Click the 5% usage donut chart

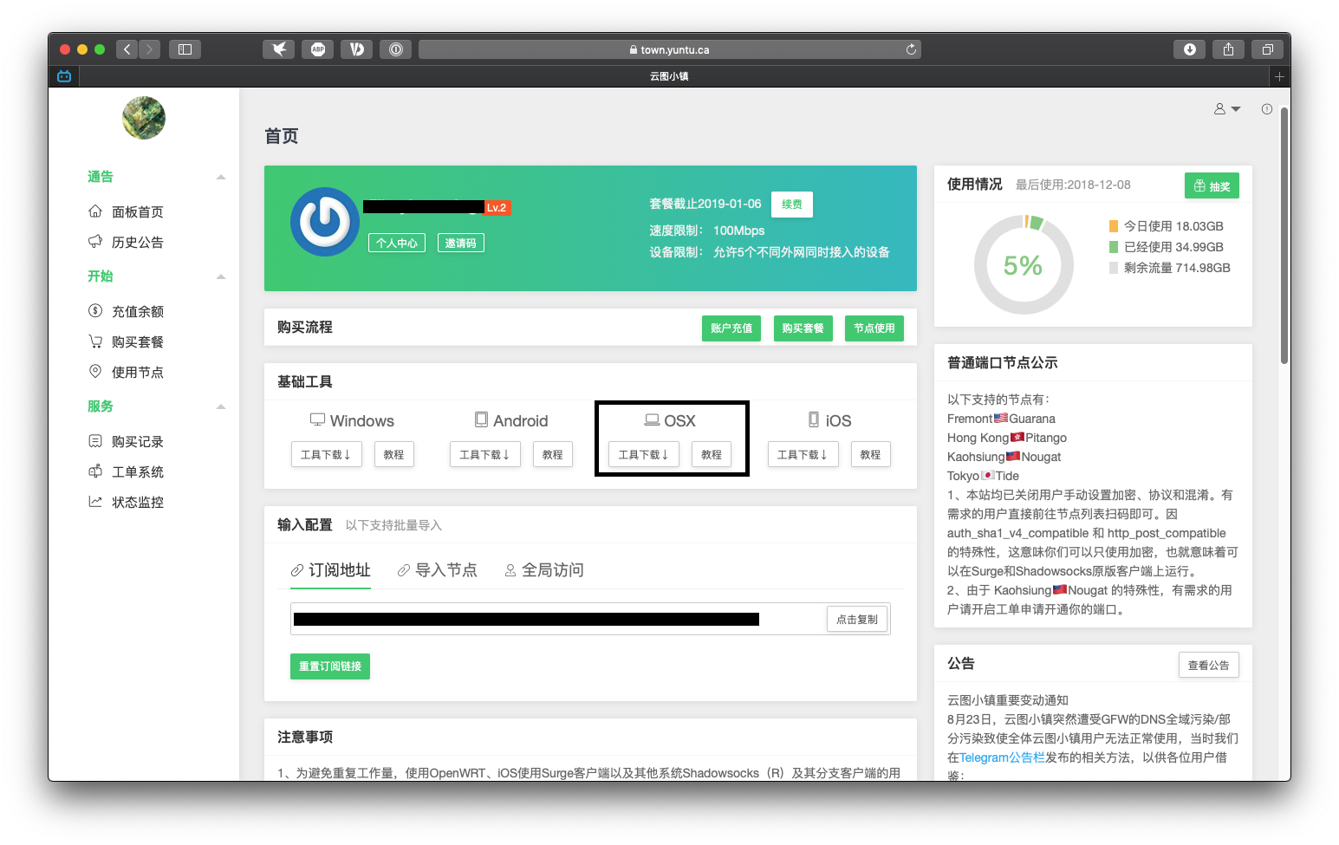tap(1024, 265)
